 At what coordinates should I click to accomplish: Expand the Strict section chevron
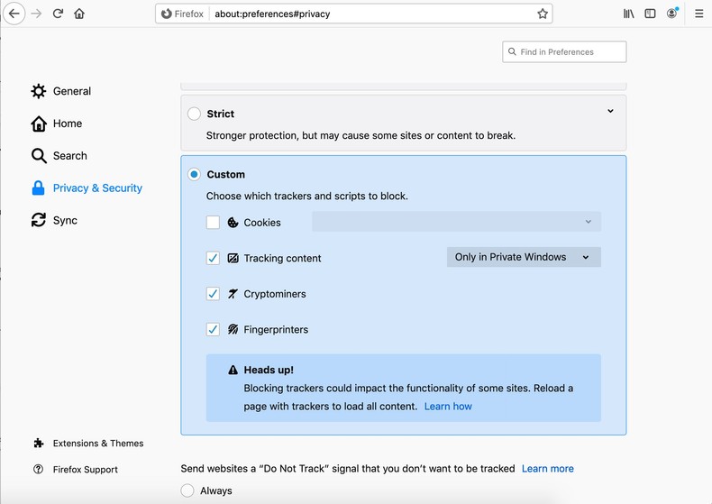point(610,112)
